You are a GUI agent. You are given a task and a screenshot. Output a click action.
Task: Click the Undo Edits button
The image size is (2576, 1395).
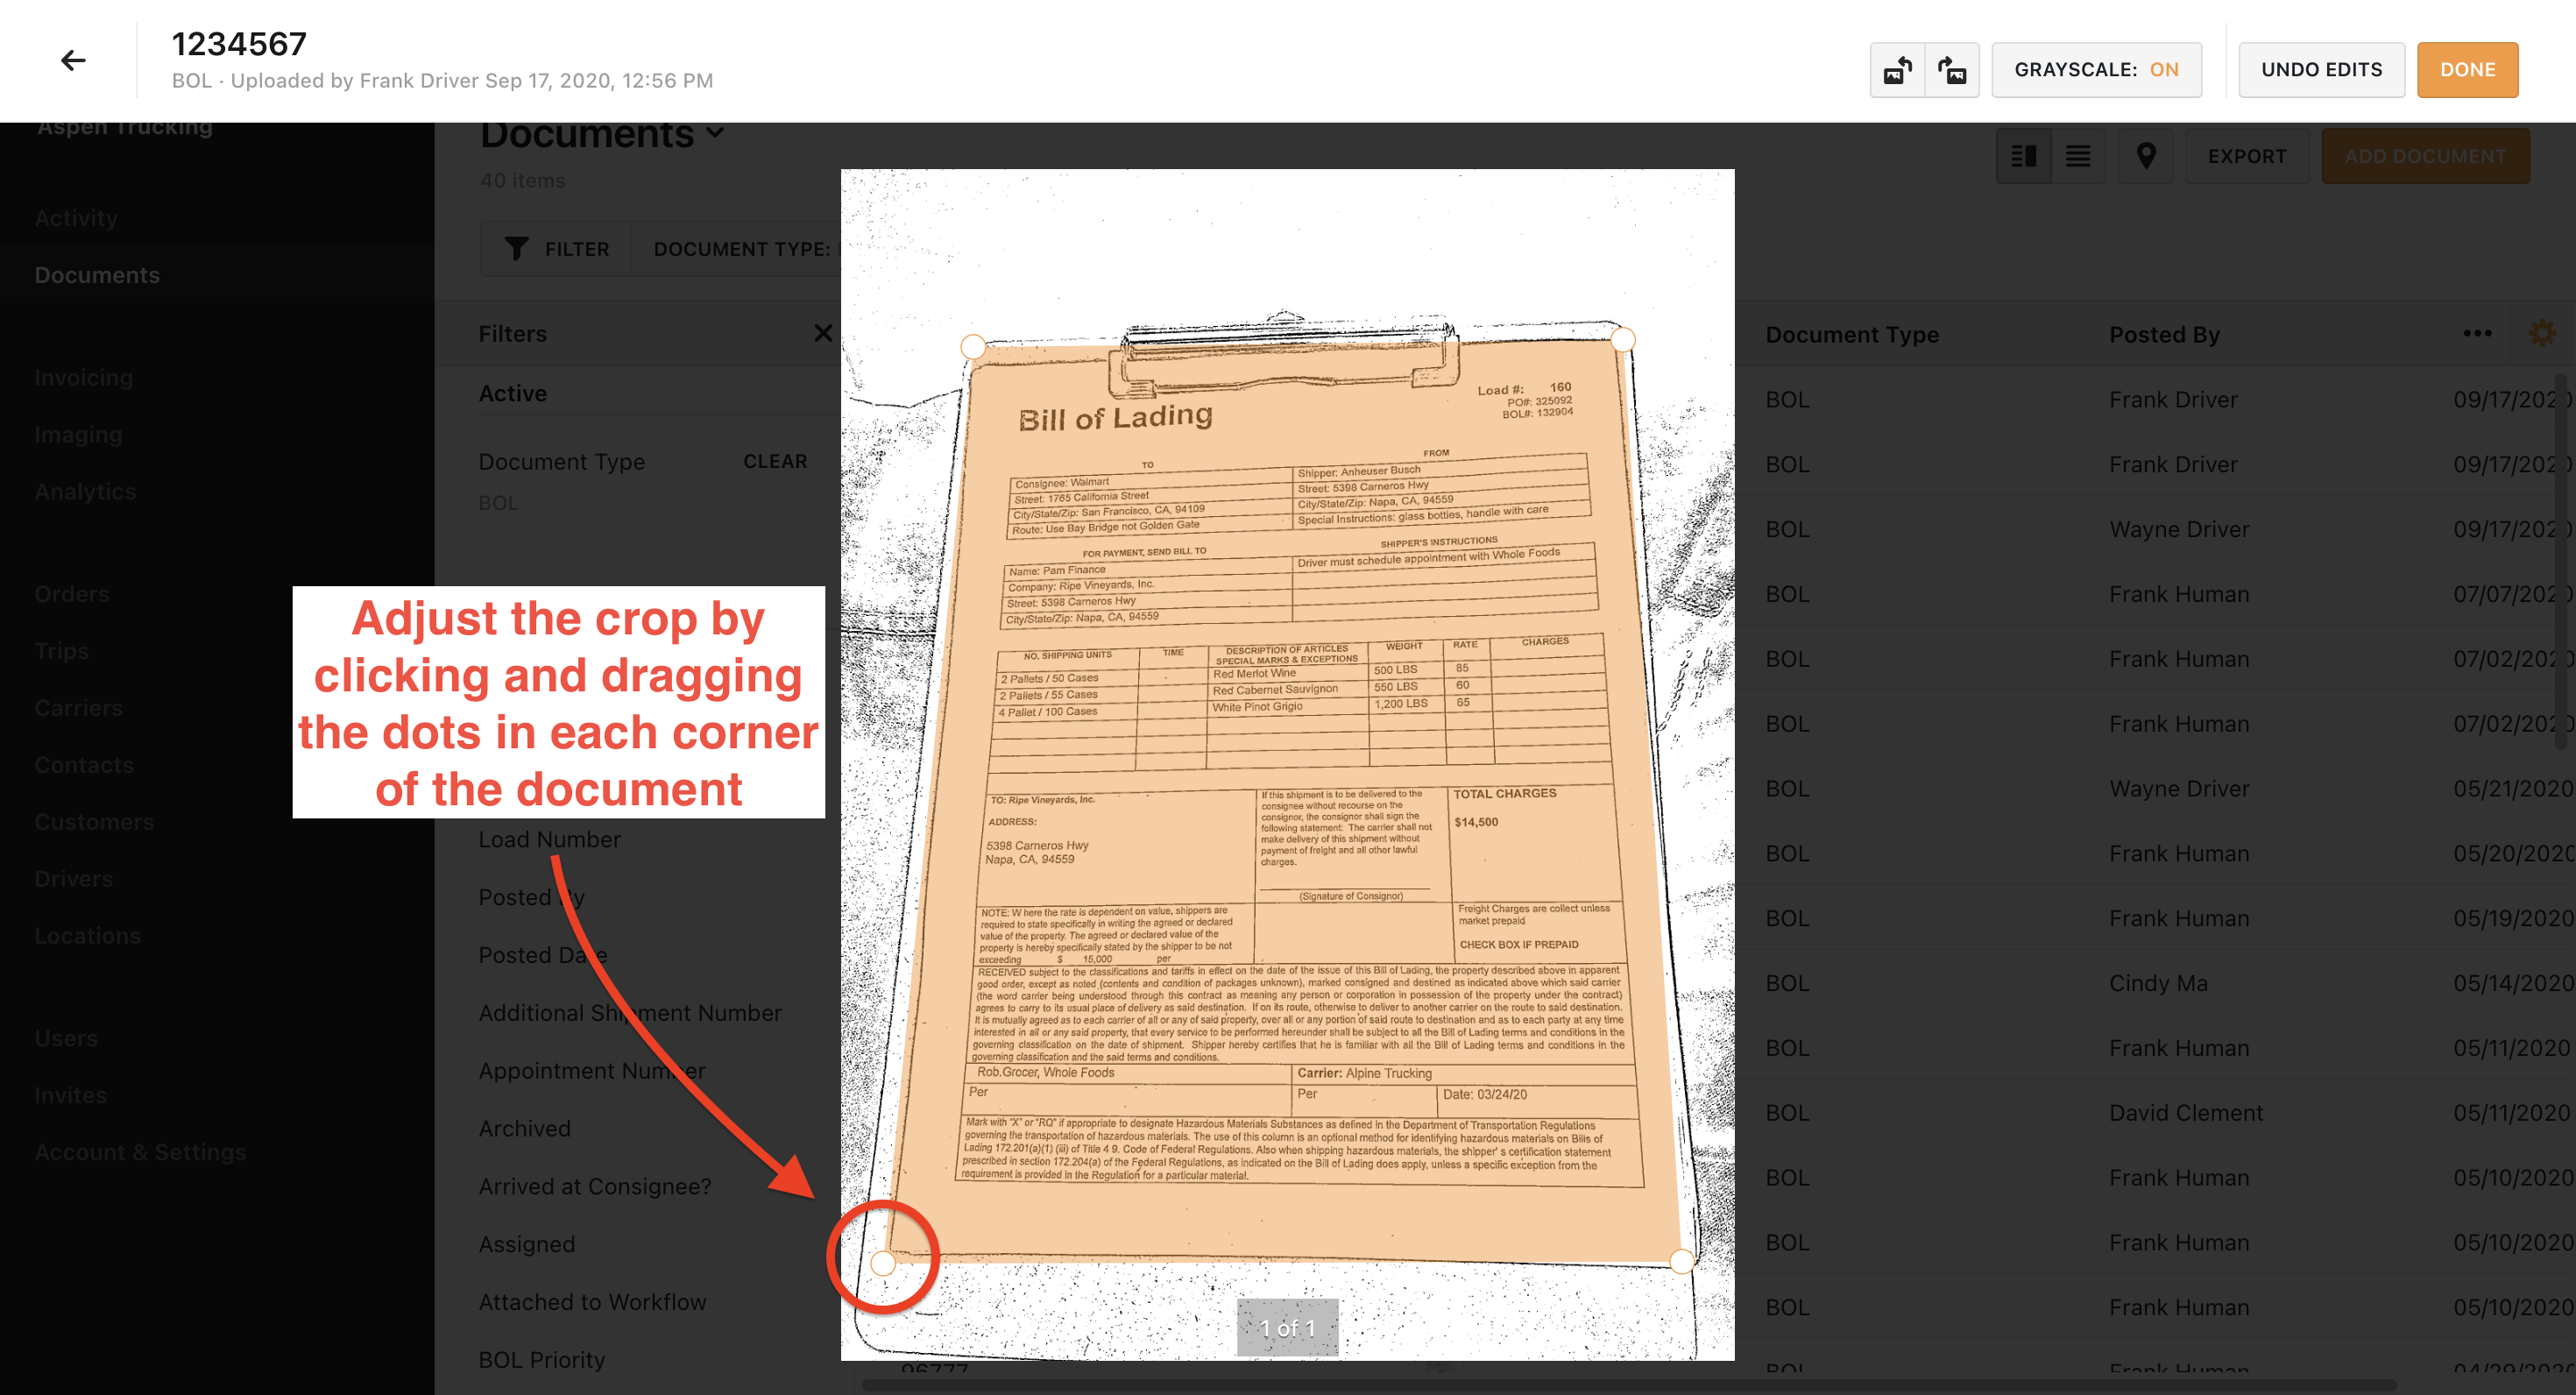[x=2321, y=70]
